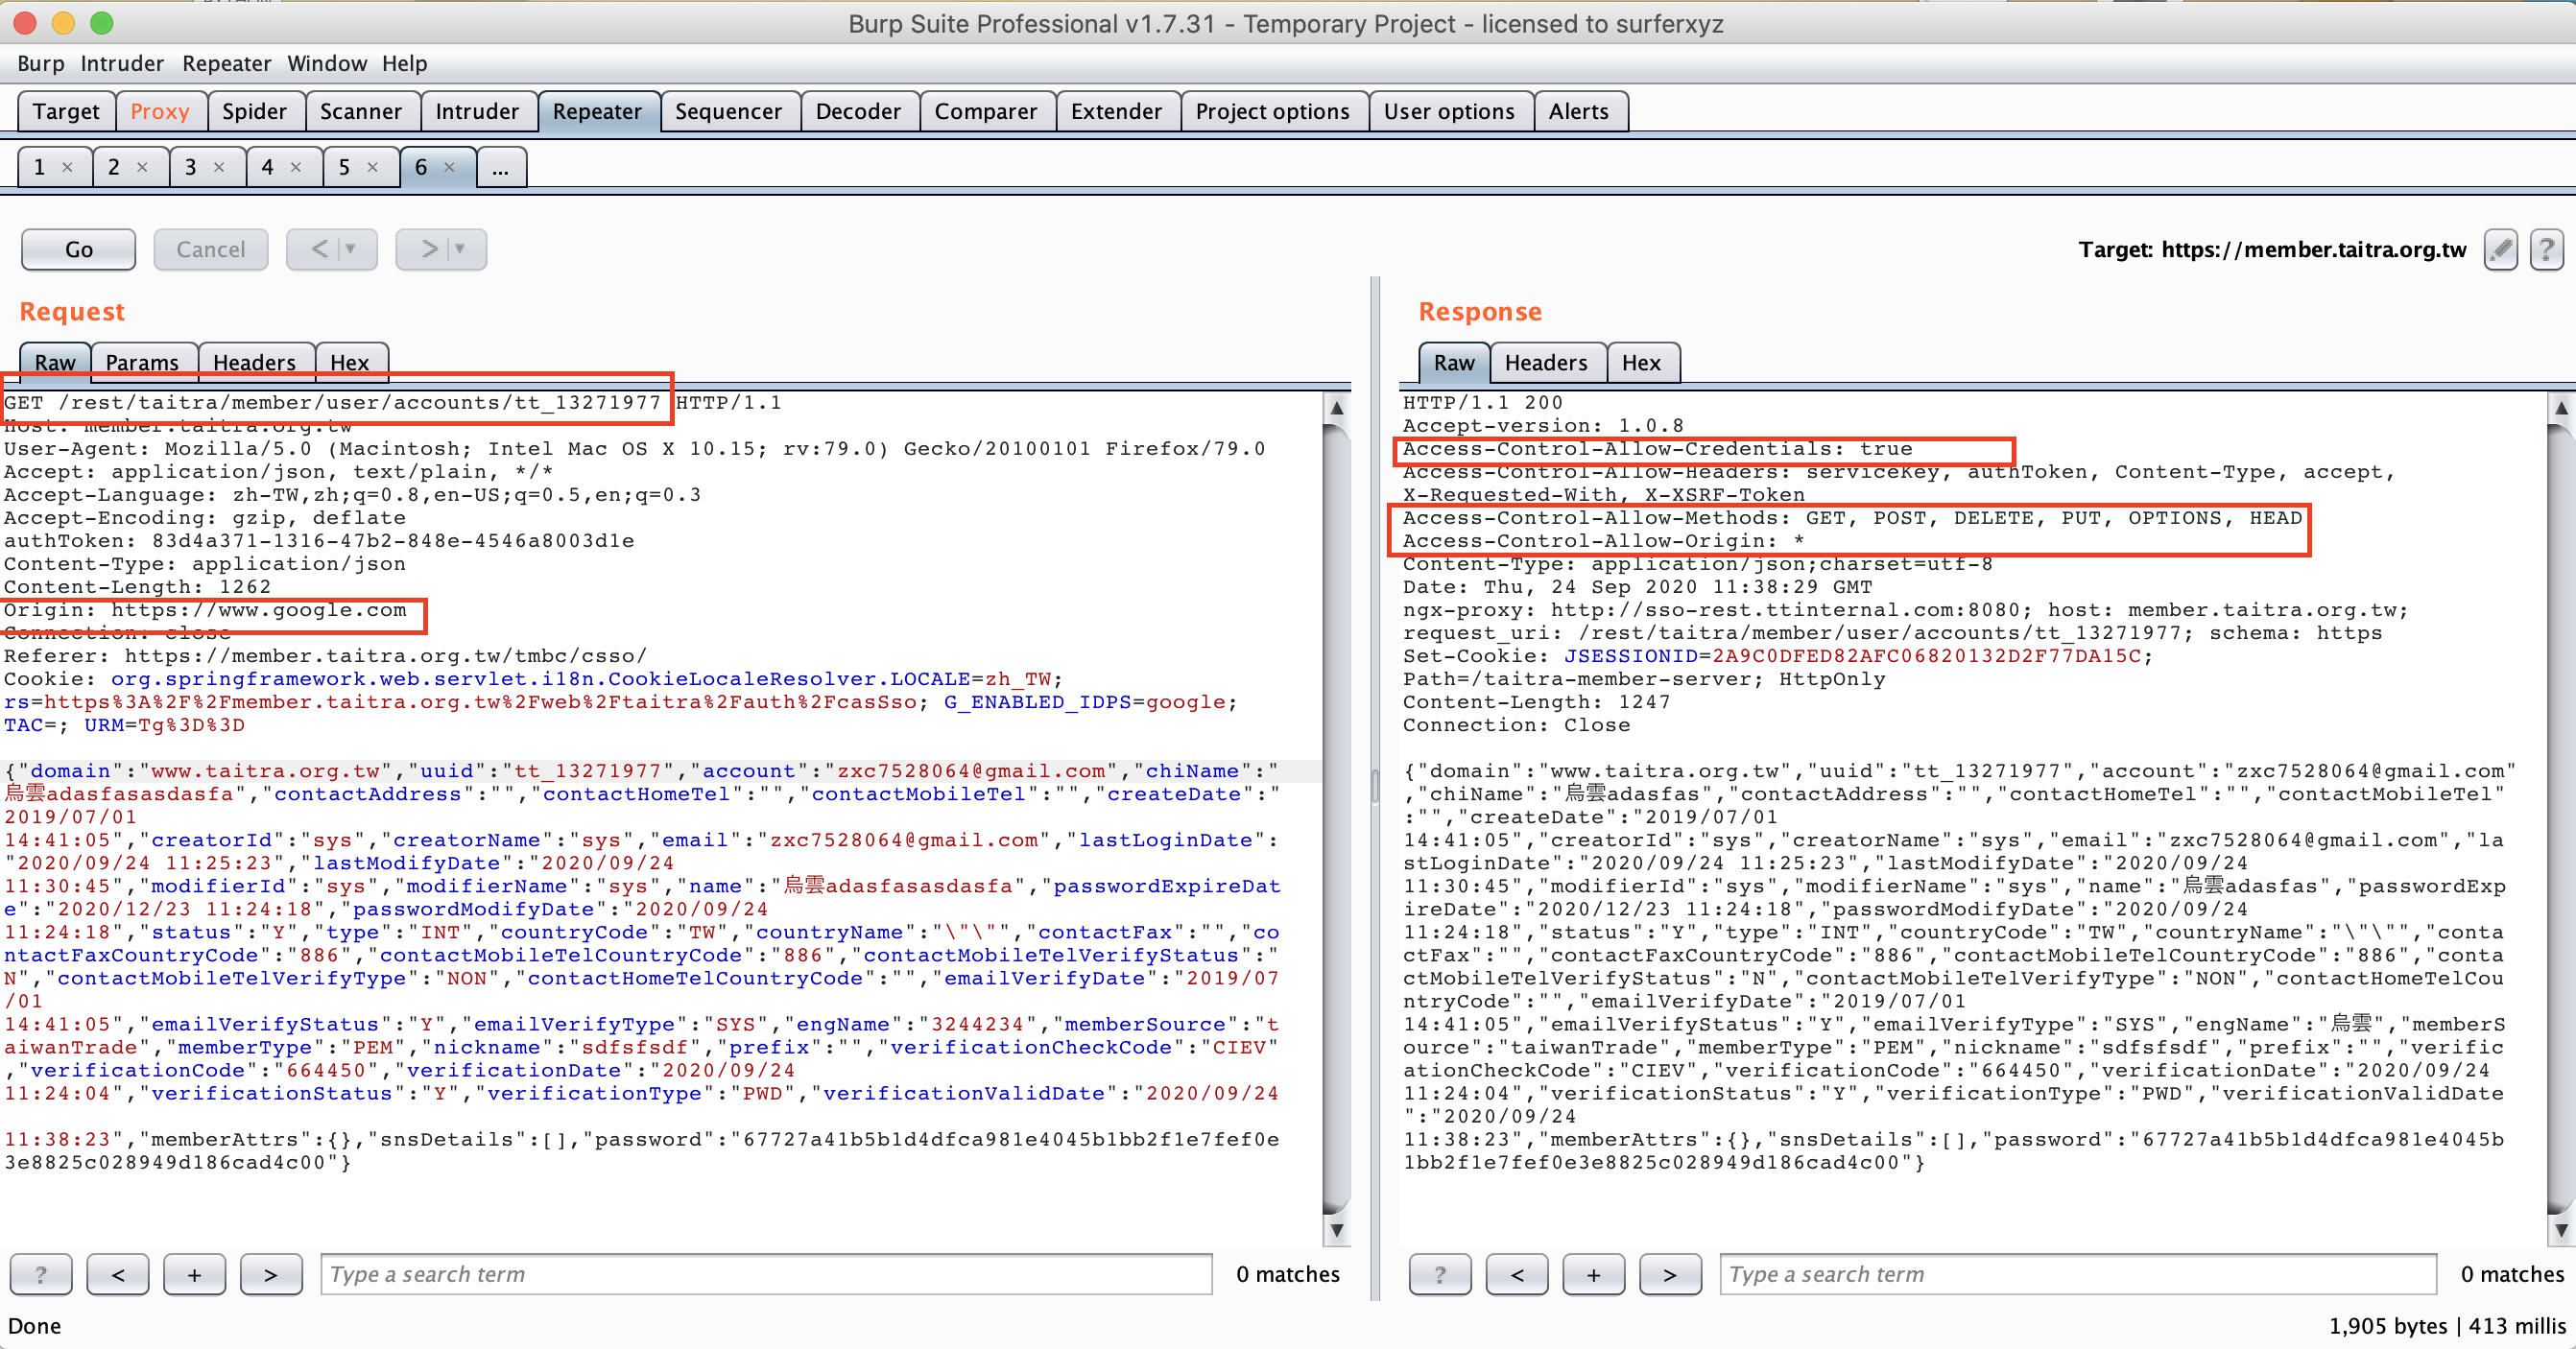The width and height of the screenshot is (2576, 1349).
Task: Go to previous match in Request search
Action: [x=118, y=1274]
